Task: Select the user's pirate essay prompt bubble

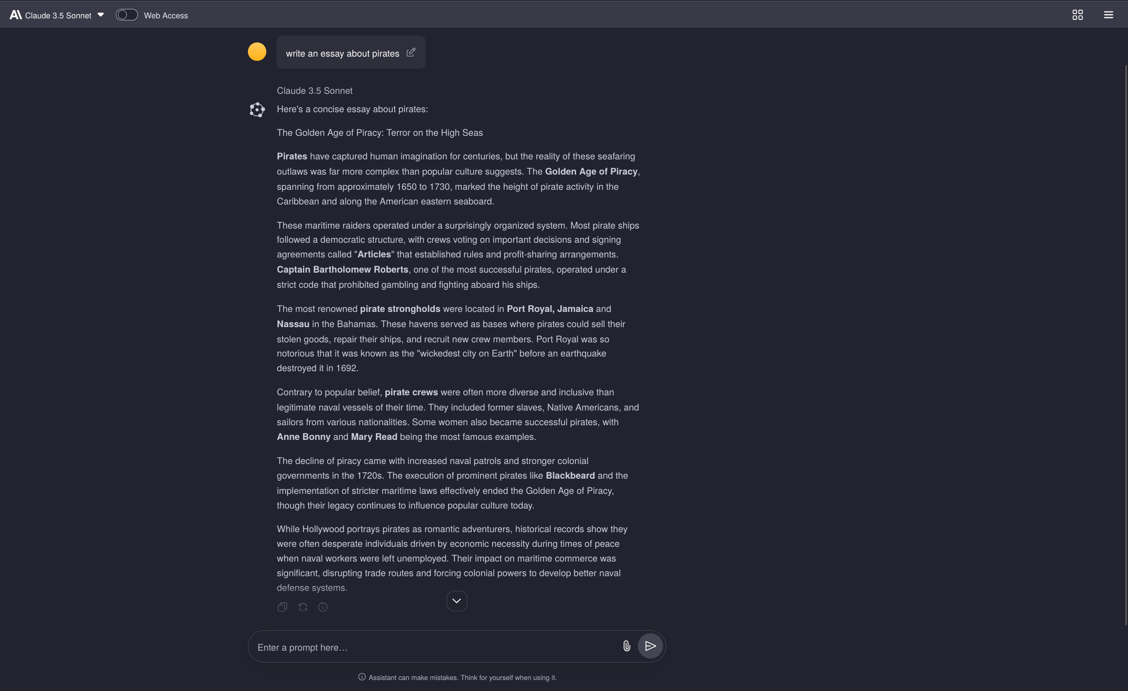Action: coord(342,53)
